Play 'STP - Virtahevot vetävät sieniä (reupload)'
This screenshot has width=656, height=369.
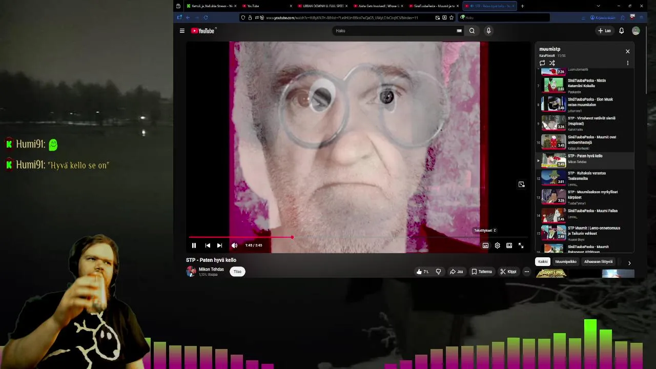tap(585, 123)
